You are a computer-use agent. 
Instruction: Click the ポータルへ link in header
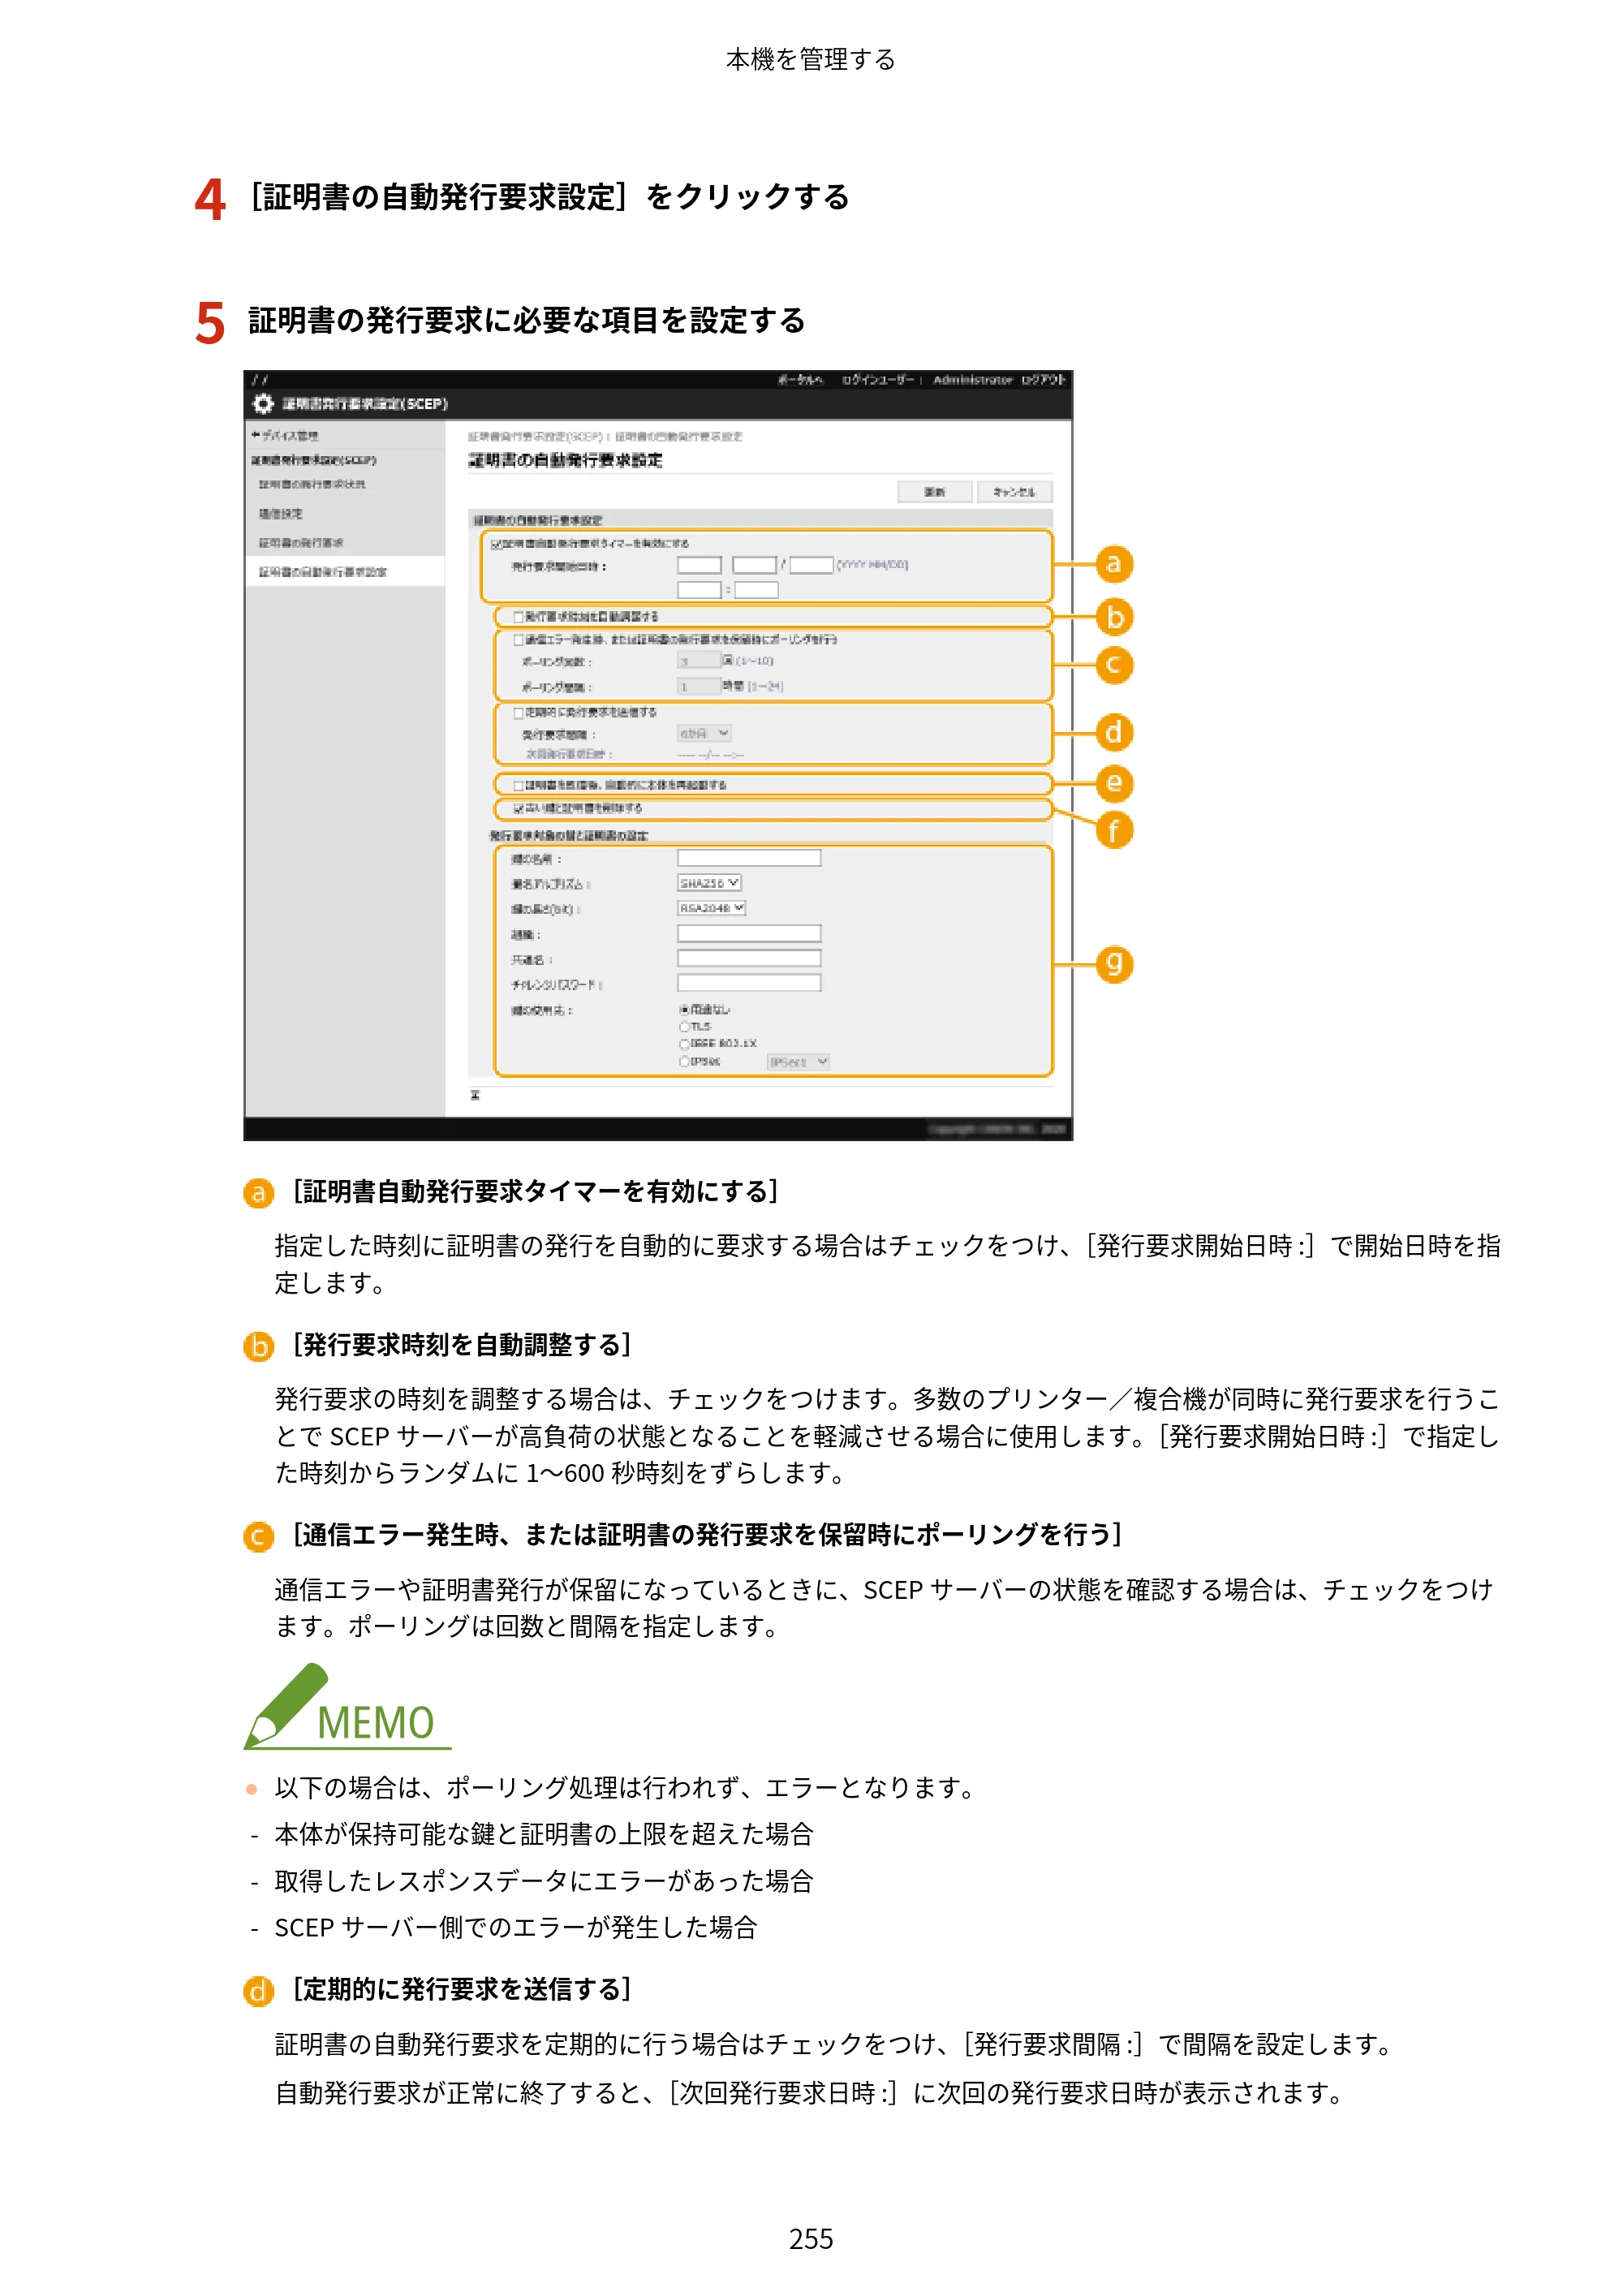(x=800, y=380)
